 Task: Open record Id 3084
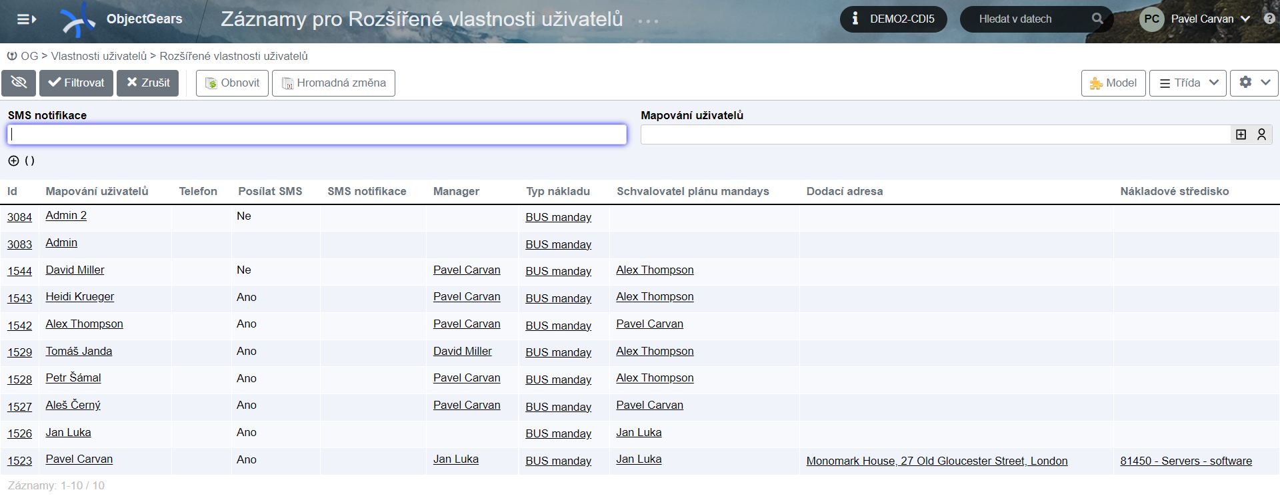pyautogui.click(x=19, y=217)
